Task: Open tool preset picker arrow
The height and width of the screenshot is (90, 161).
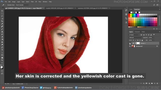Action: [x=5, y=5]
